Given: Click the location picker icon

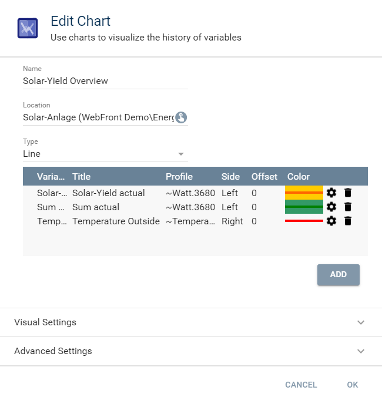Looking at the screenshot, I should tap(181, 117).
